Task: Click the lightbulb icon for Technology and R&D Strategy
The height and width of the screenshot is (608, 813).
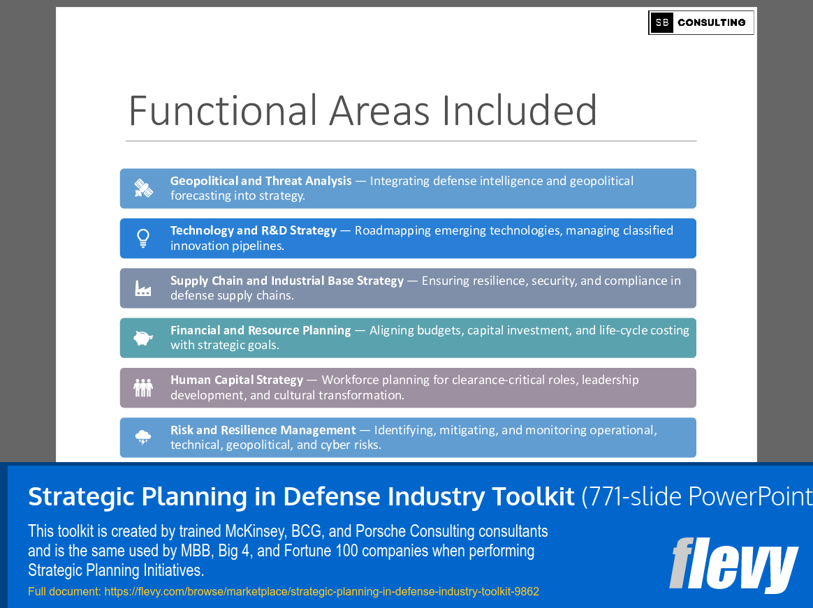Action: 143,239
